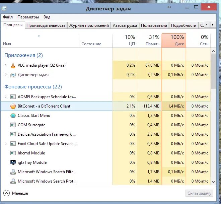This screenshot has height=204, width=221.
Task: Sort by the Сеть column header
Action: [198, 41]
